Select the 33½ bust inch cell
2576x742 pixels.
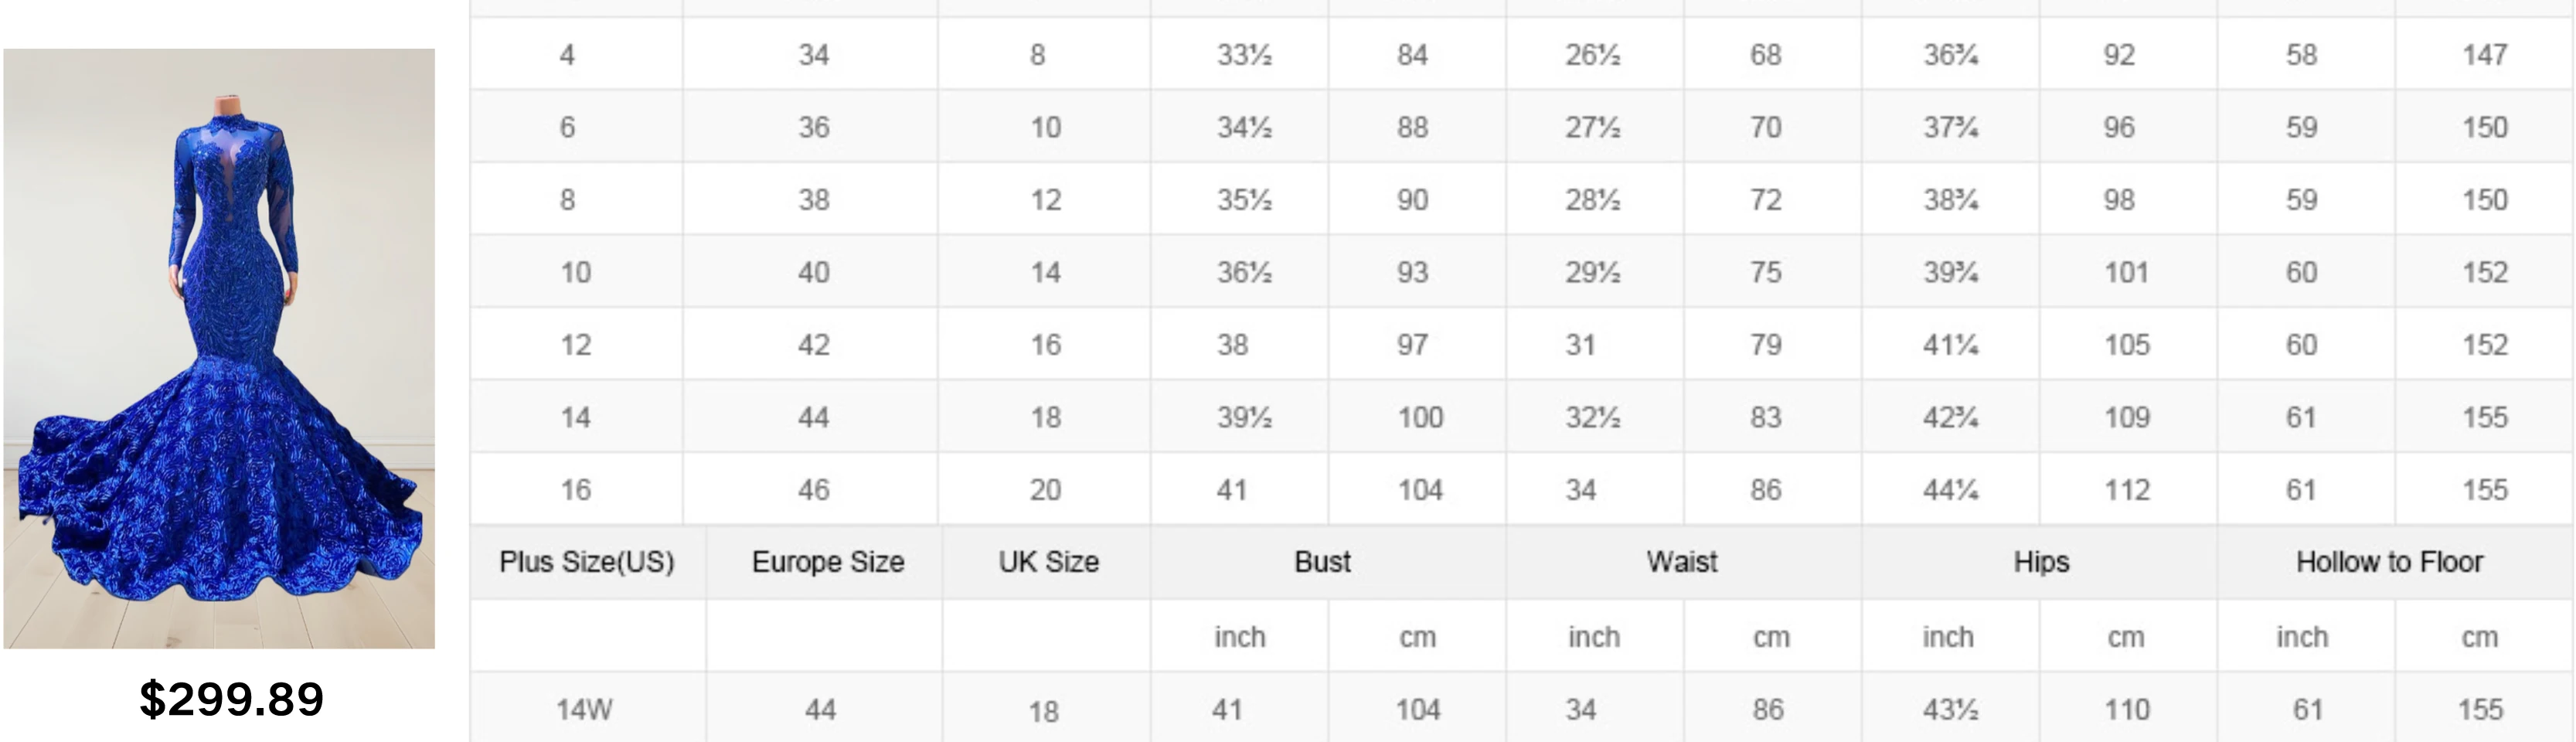tap(1239, 54)
